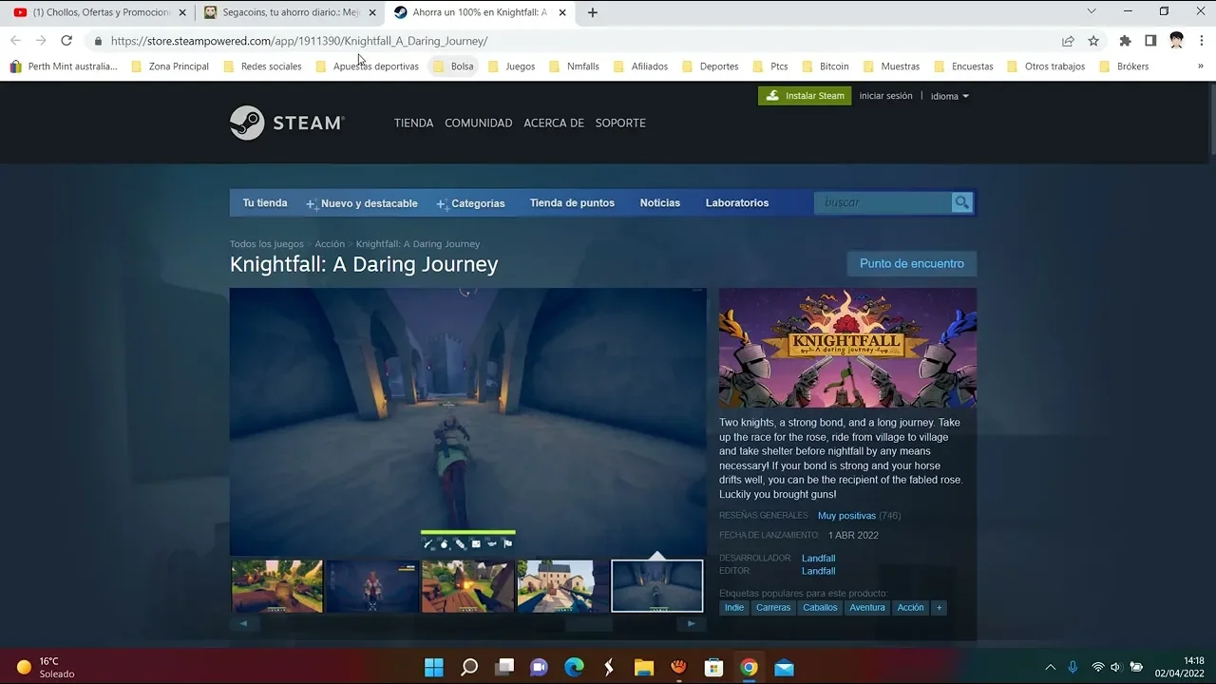
Task: Click the Steam logo in the header
Action: pos(286,123)
